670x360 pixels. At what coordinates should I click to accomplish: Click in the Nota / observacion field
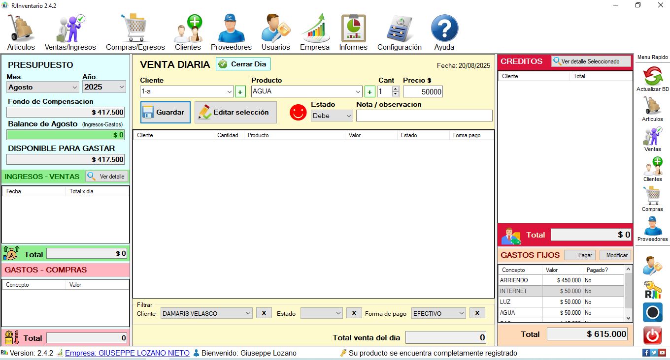pos(424,116)
